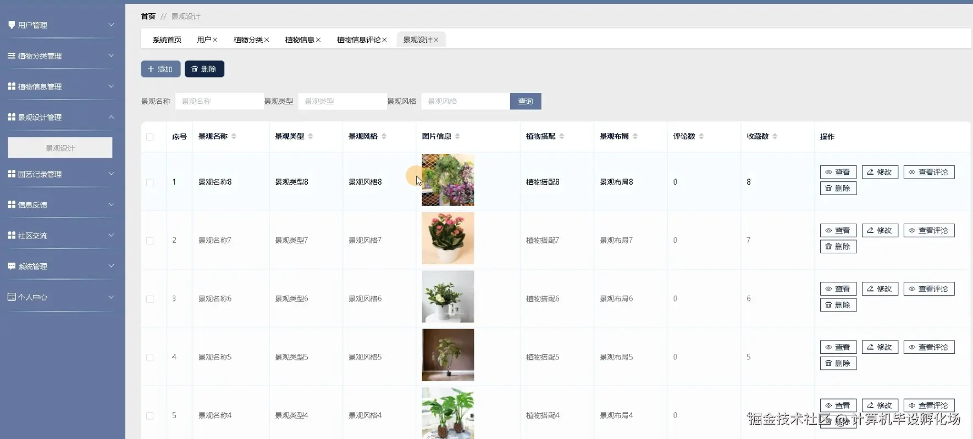Sort by 图片信息 column arrows

(457, 136)
